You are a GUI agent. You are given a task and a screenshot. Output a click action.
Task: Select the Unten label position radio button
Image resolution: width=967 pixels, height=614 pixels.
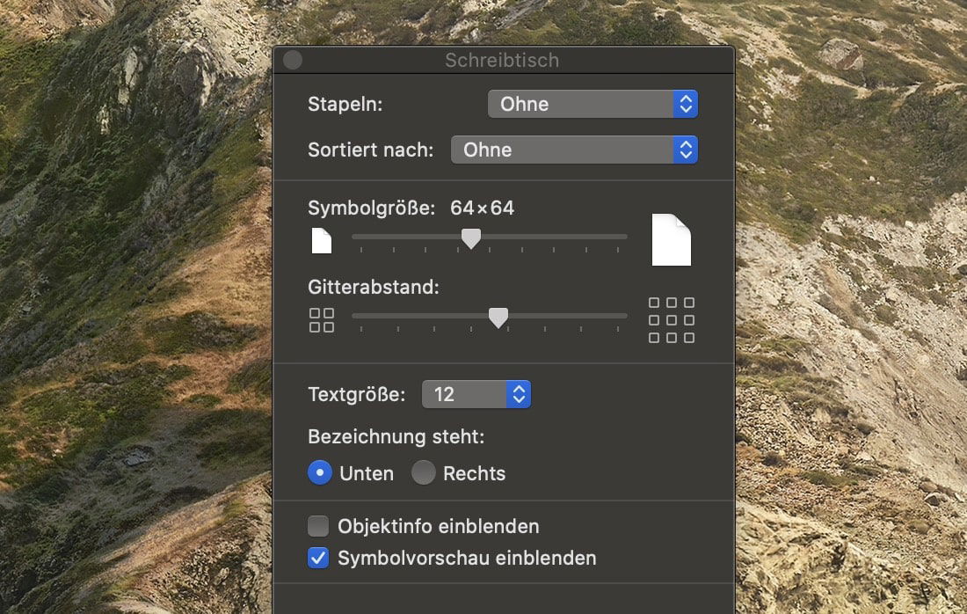coord(320,473)
